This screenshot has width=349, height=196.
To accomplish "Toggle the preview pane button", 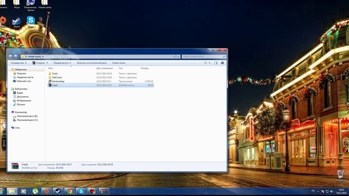I will [x=216, y=63].
